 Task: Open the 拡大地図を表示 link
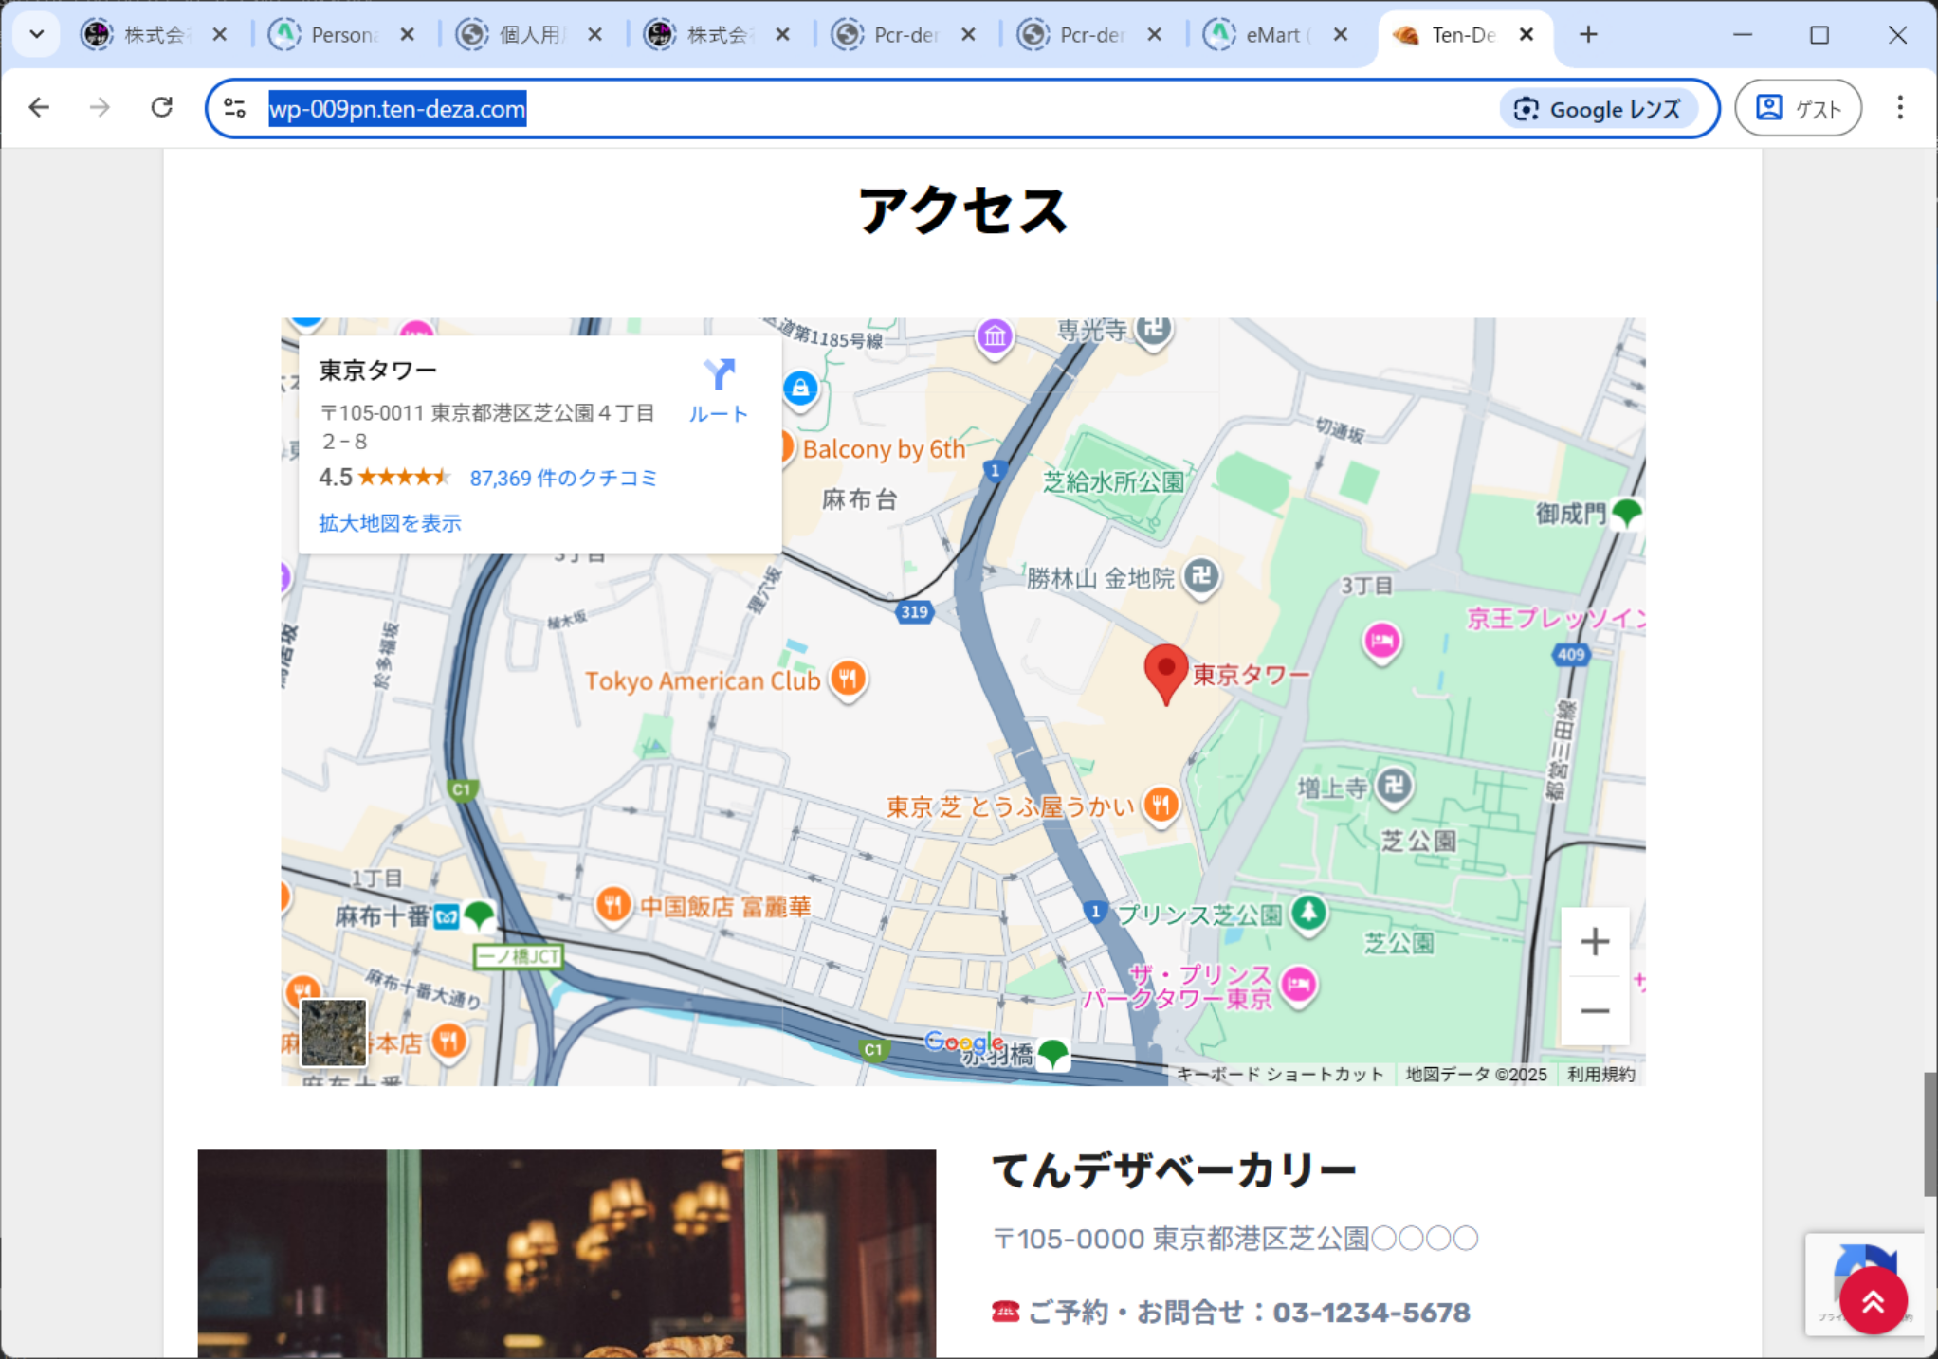(x=390, y=523)
